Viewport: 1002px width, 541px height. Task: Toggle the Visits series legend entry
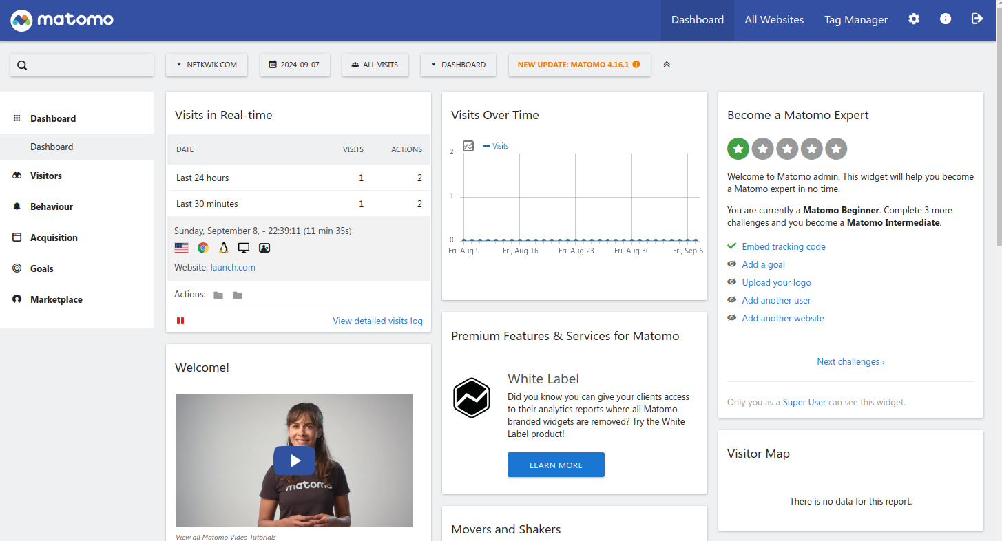[497, 146]
